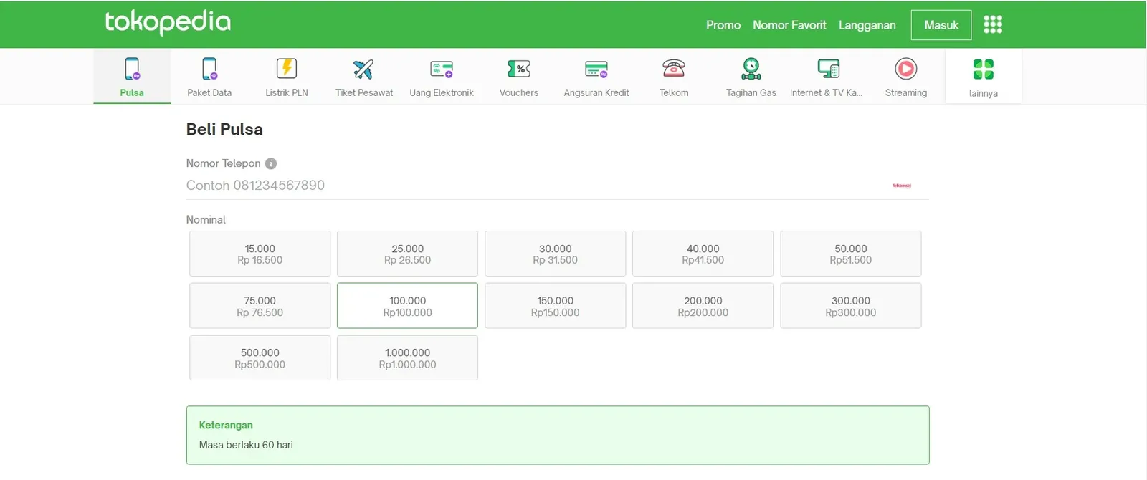
Task: Select the 75.000 nominal option
Action: tap(260, 306)
